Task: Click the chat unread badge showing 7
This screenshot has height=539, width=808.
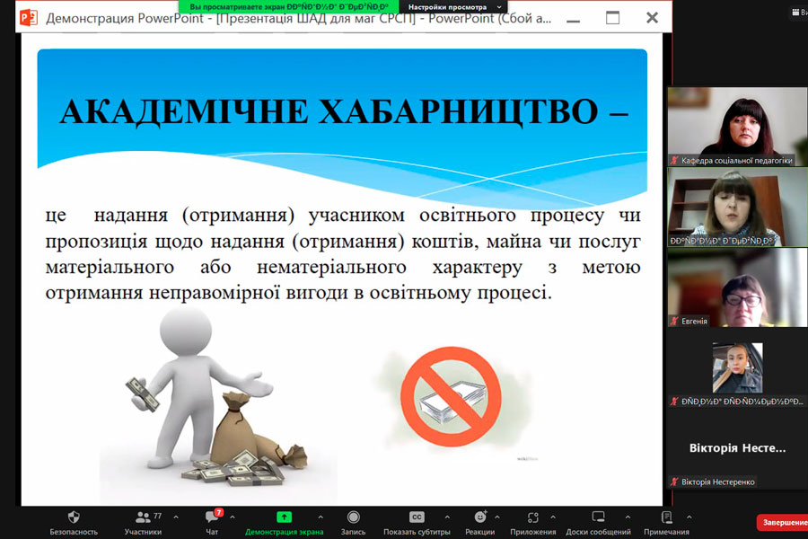Action: pos(218,512)
